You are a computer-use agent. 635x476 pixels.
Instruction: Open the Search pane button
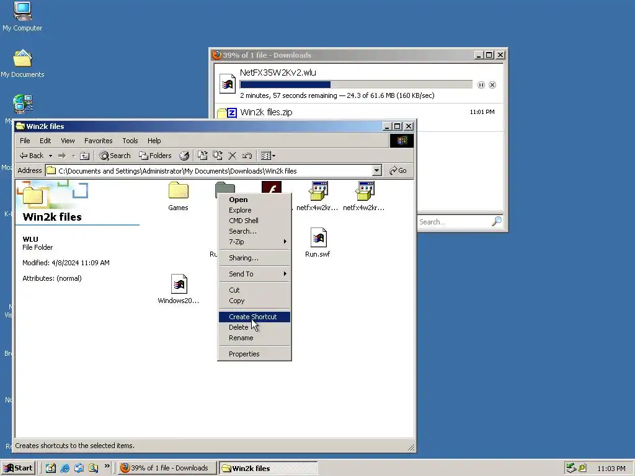click(x=115, y=156)
